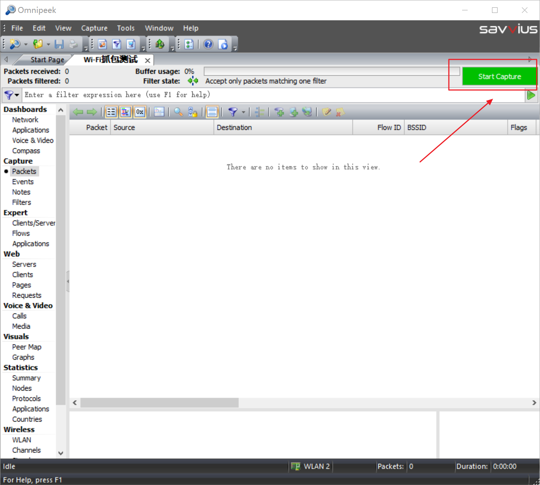Open the filters funnel document icon

click(x=117, y=44)
